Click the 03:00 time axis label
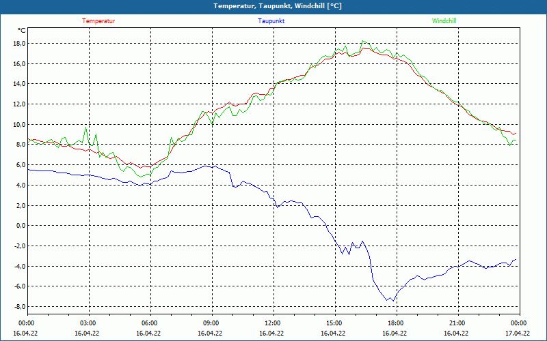This screenshot has height=341, width=547. tap(88, 323)
